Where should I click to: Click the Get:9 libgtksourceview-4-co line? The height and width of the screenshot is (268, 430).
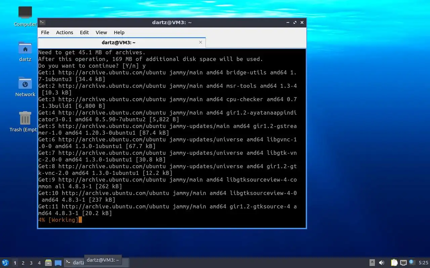click(x=167, y=183)
